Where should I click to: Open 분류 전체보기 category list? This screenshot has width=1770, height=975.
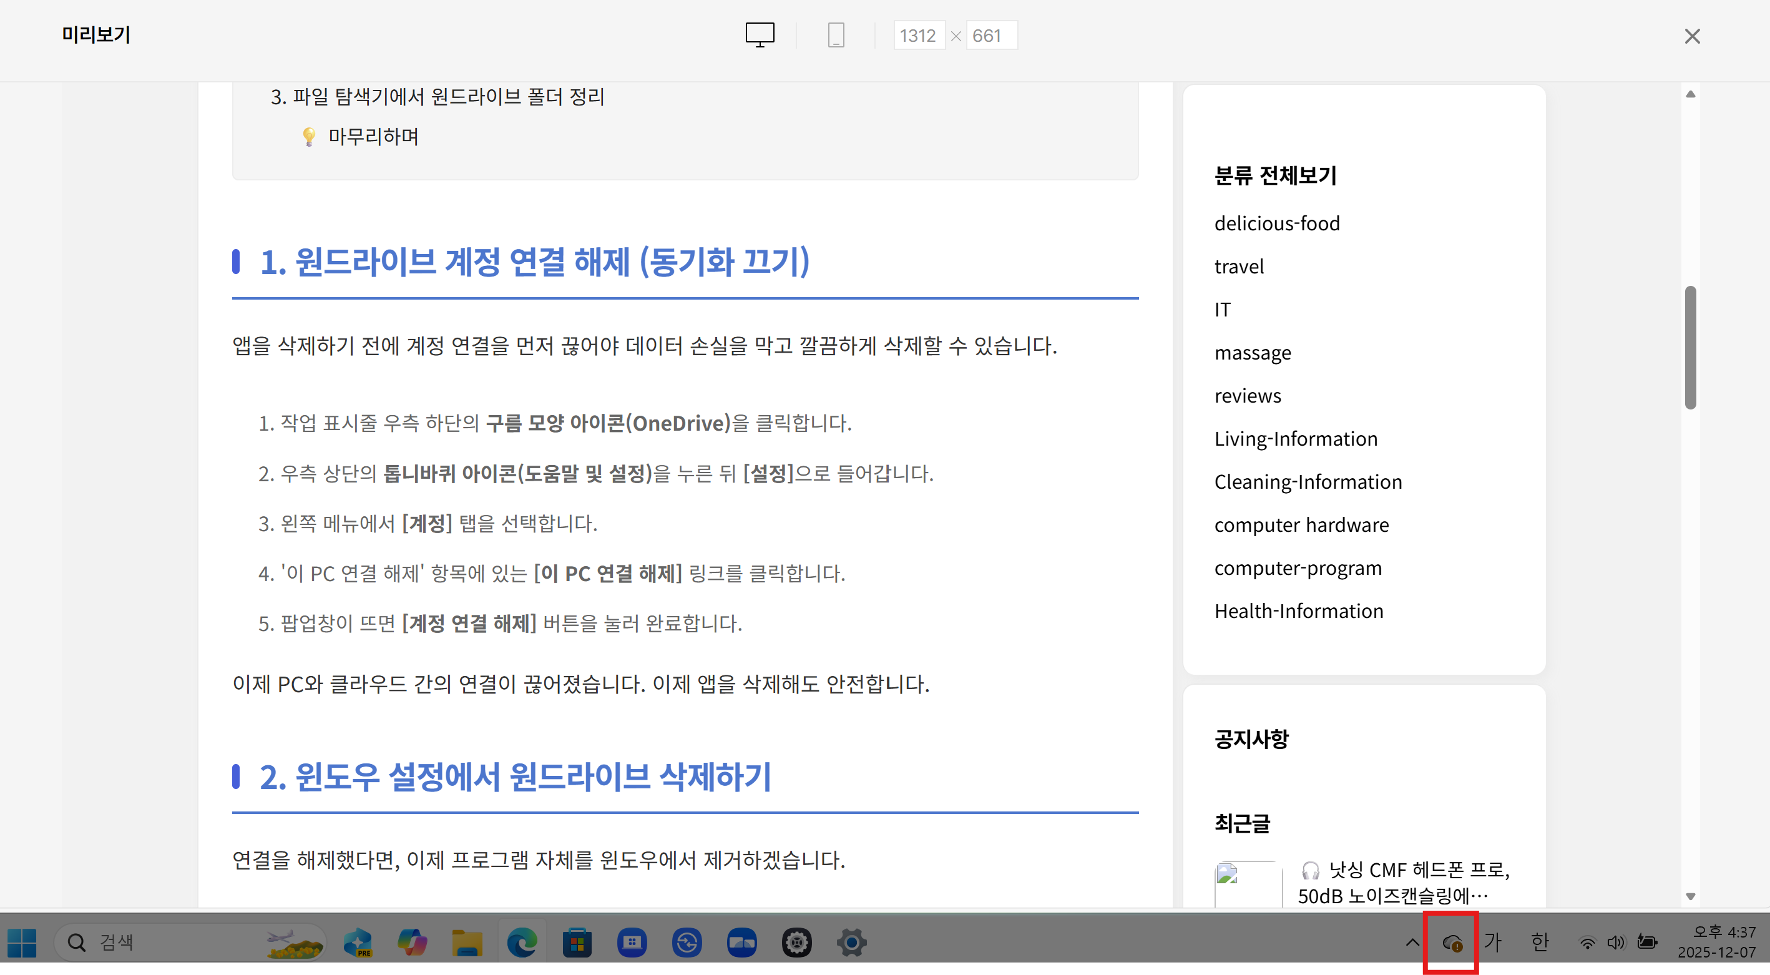tap(1275, 175)
